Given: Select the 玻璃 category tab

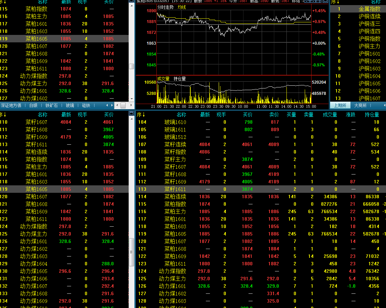Looking at the screenshot, I should pyautogui.click(x=70, y=105).
